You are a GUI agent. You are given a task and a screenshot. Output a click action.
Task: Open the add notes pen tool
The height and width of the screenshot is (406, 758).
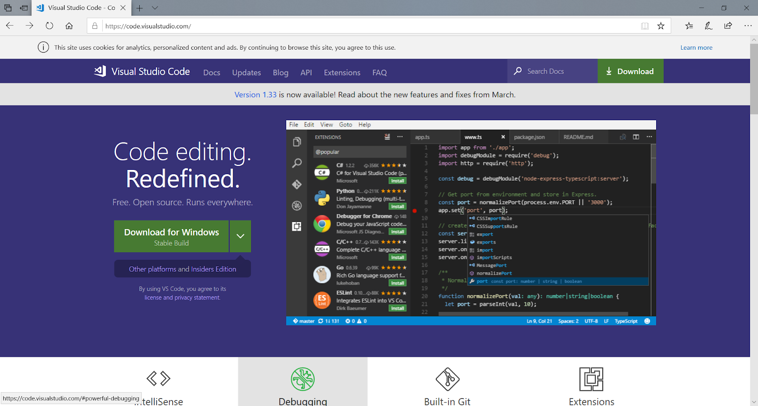(x=709, y=26)
